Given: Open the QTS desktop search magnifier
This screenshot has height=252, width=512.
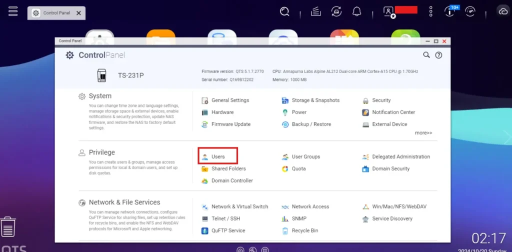Looking at the screenshot, I should (284, 12).
